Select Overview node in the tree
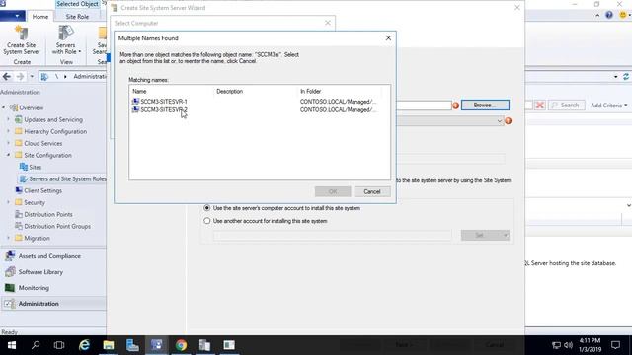This screenshot has height=355, width=632. [31, 107]
